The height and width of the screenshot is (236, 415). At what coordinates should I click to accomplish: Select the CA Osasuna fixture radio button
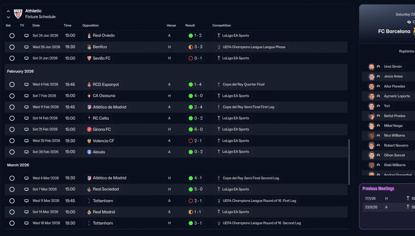[x=12, y=96]
